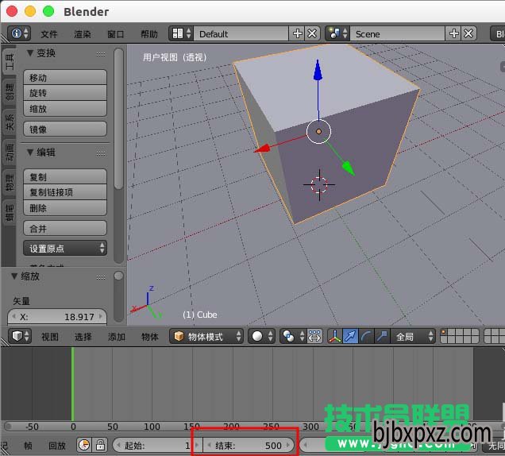Delete the current Scene with X
Viewport: 505px width, 456px height.
tap(468, 33)
